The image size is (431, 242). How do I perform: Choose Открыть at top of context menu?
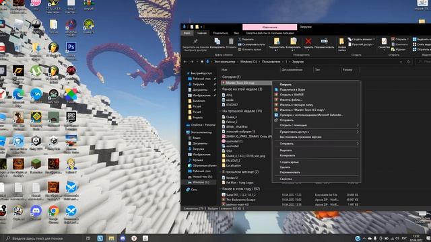pyautogui.click(x=316, y=85)
